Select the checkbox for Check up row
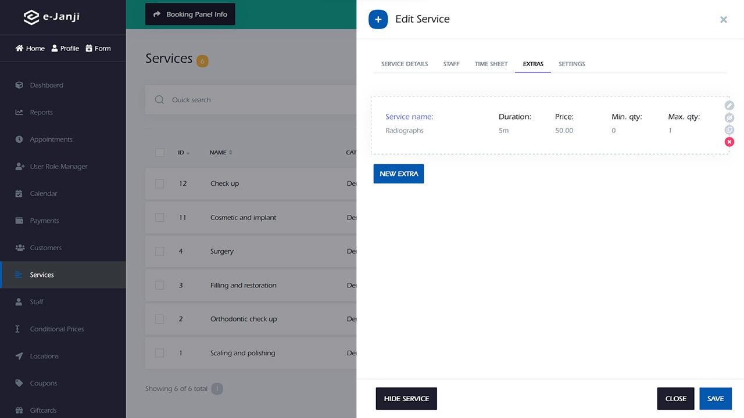Screen dimensions: 744x418 pos(160,183)
